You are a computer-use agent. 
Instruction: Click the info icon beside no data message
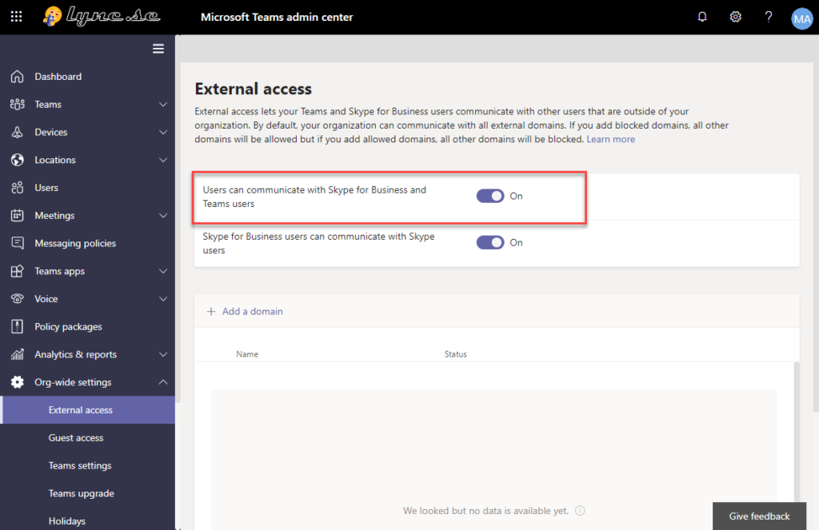point(580,511)
